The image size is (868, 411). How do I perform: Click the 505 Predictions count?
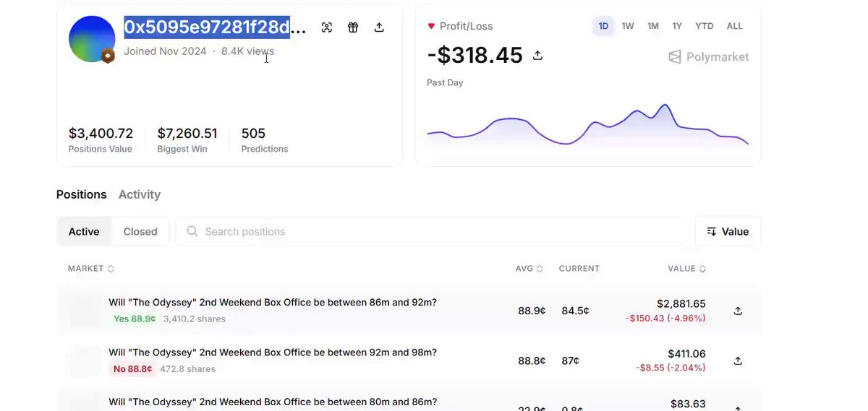(x=253, y=134)
